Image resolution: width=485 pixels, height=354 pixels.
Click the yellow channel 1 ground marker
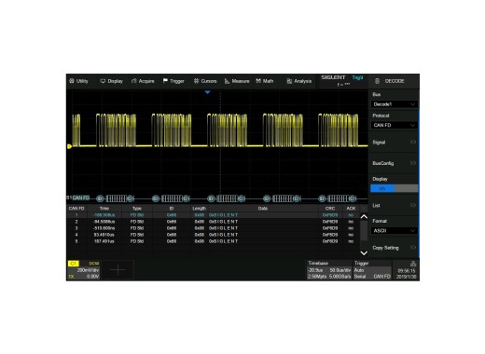[x=69, y=146]
